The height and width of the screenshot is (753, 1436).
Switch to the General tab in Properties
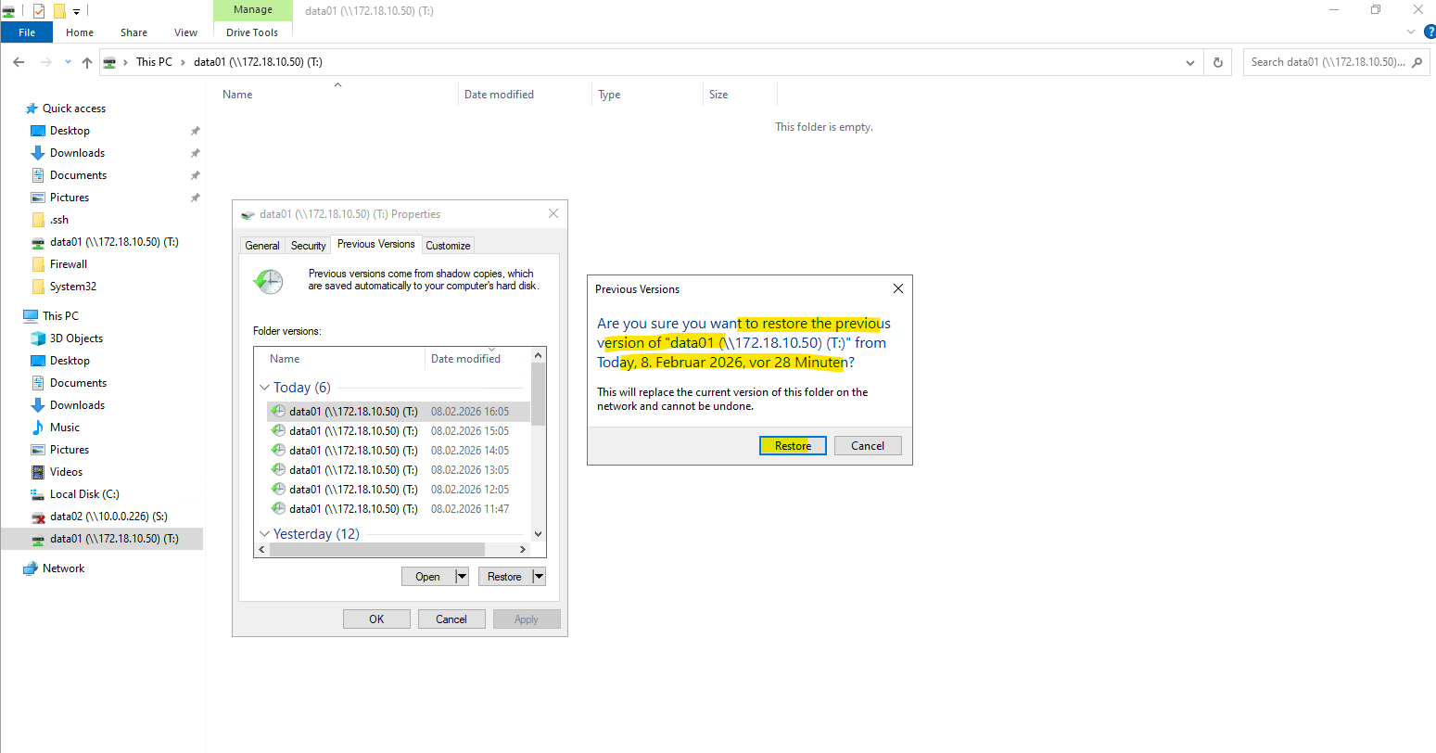pos(262,246)
